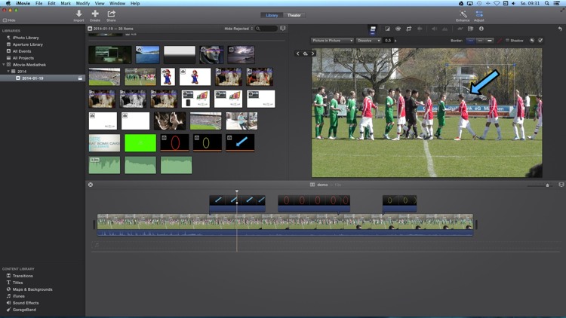Image resolution: width=566 pixels, height=318 pixels.
Task: Click the timeline appearance settings icon
Action: tap(561, 185)
